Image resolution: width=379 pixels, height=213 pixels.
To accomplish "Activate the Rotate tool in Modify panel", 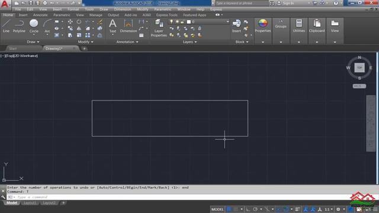I will tap(79, 22).
